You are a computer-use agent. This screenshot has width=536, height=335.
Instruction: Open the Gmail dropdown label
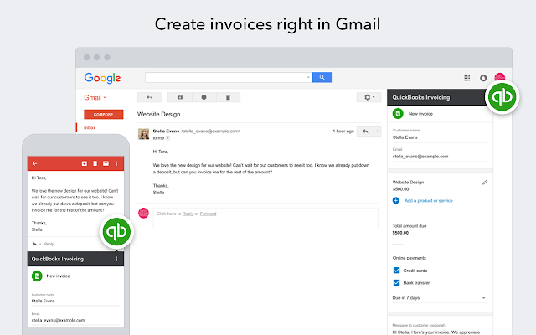[x=95, y=97]
